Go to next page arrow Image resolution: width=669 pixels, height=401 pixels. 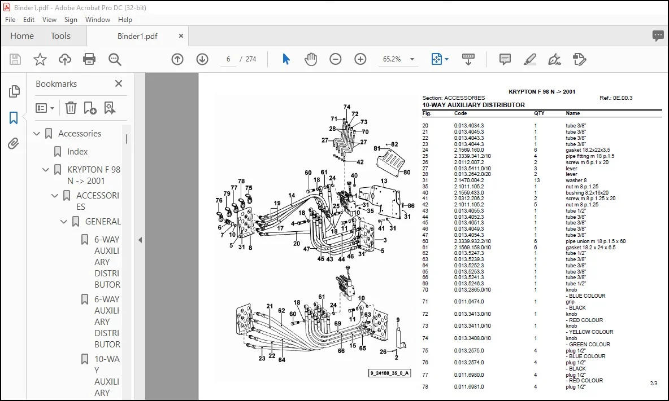tap(202, 59)
